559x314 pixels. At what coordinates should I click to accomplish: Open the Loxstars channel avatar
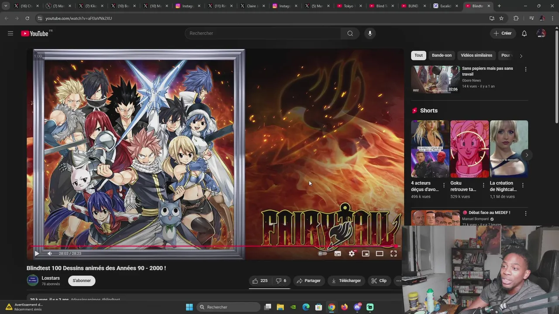pos(32,280)
